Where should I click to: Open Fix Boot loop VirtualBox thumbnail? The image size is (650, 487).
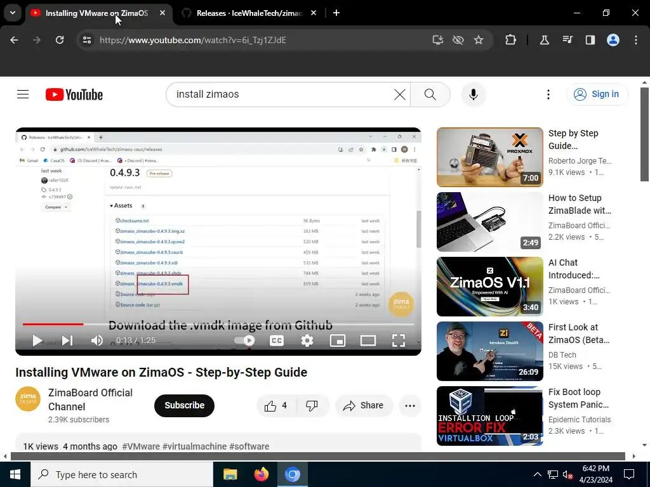489,416
